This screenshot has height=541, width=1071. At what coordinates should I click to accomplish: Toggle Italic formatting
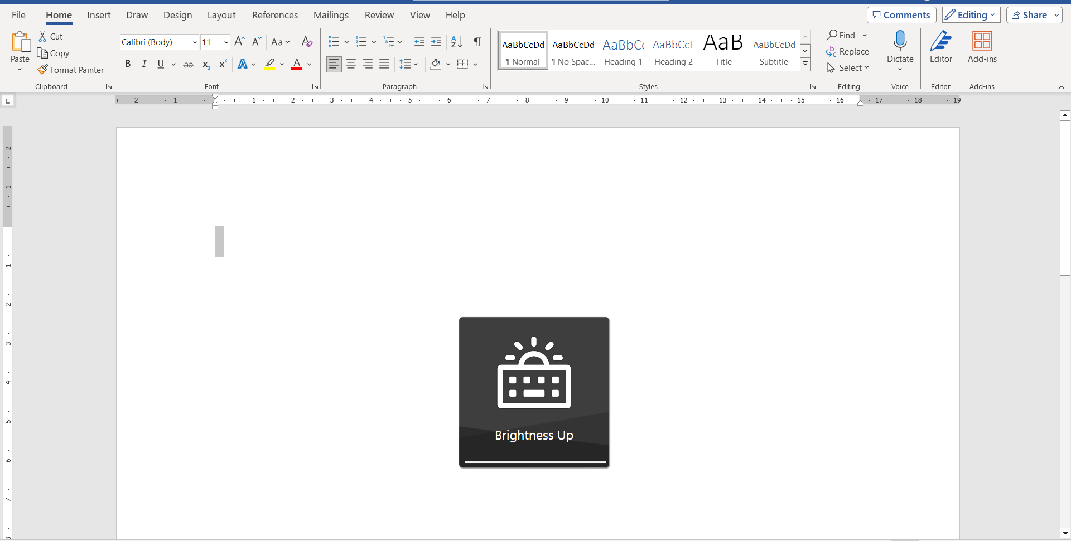click(x=144, y=64)
